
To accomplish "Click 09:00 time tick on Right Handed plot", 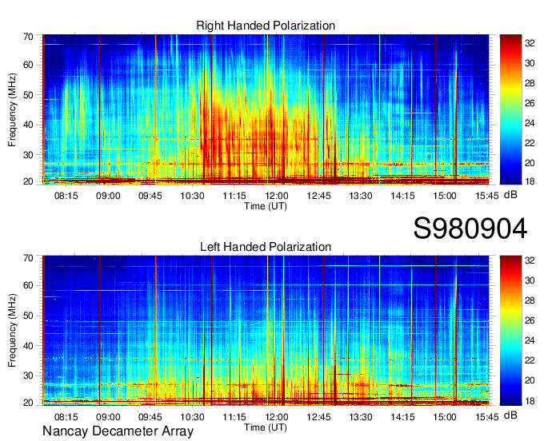I will pos(108,196).
